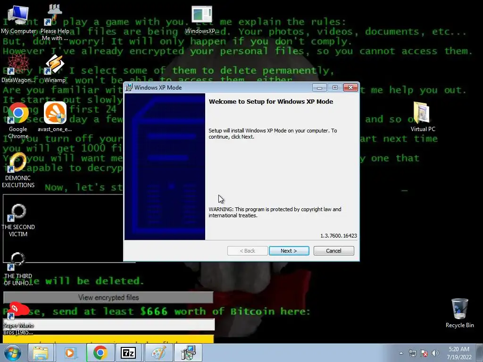Close the Windows XP Mode window

350,88
